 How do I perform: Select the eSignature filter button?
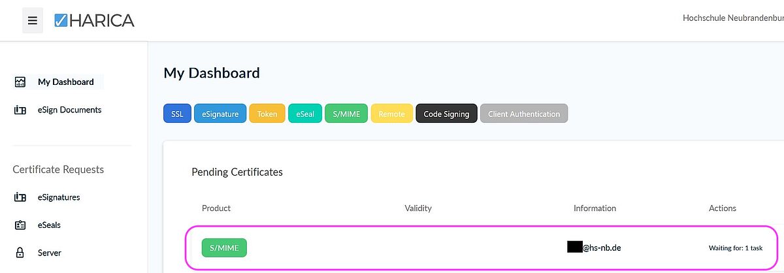(x=220, y=114)
